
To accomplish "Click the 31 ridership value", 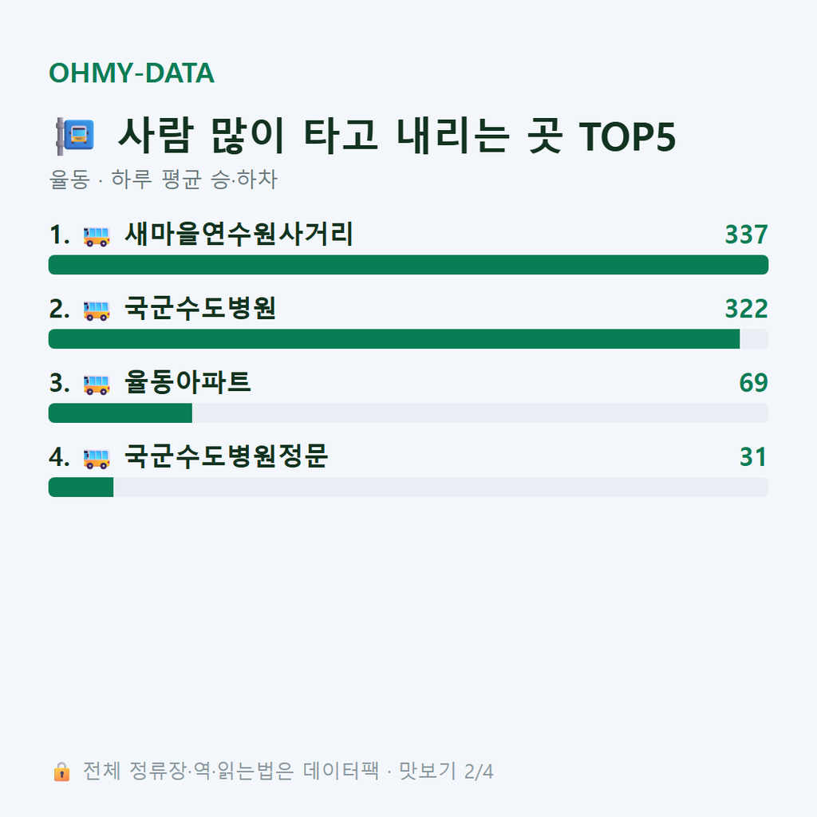I will click(x=753, y=457).
